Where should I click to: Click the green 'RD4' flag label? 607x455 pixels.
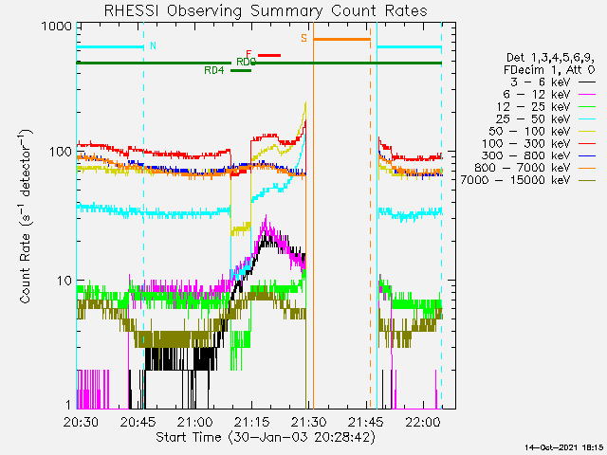(x=214, y=70)
